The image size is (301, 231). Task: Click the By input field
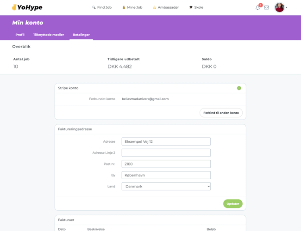click(x=166, y=175)
